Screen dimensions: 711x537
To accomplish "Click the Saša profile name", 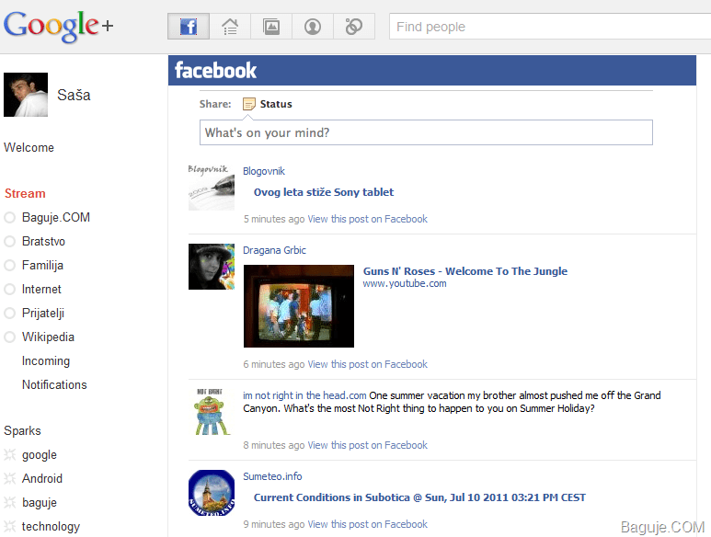I will pos(74,95).
